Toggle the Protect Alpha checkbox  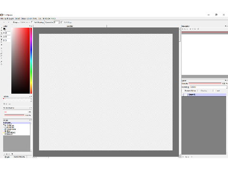point(183,91)
